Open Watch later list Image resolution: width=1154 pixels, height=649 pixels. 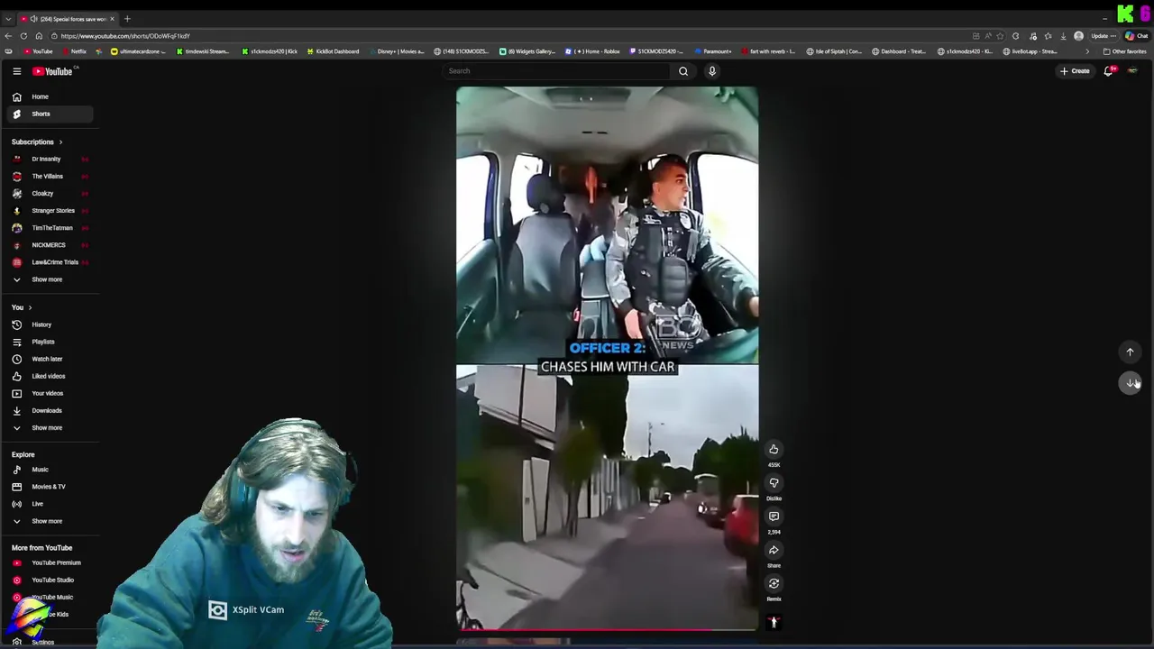click(x=47, y=359)
